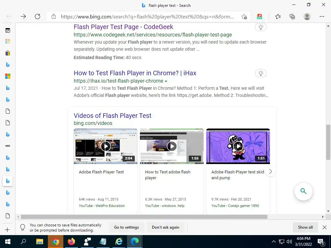Go forward with the forward arrow
The image size is (331, 248).
click(23, 16)
